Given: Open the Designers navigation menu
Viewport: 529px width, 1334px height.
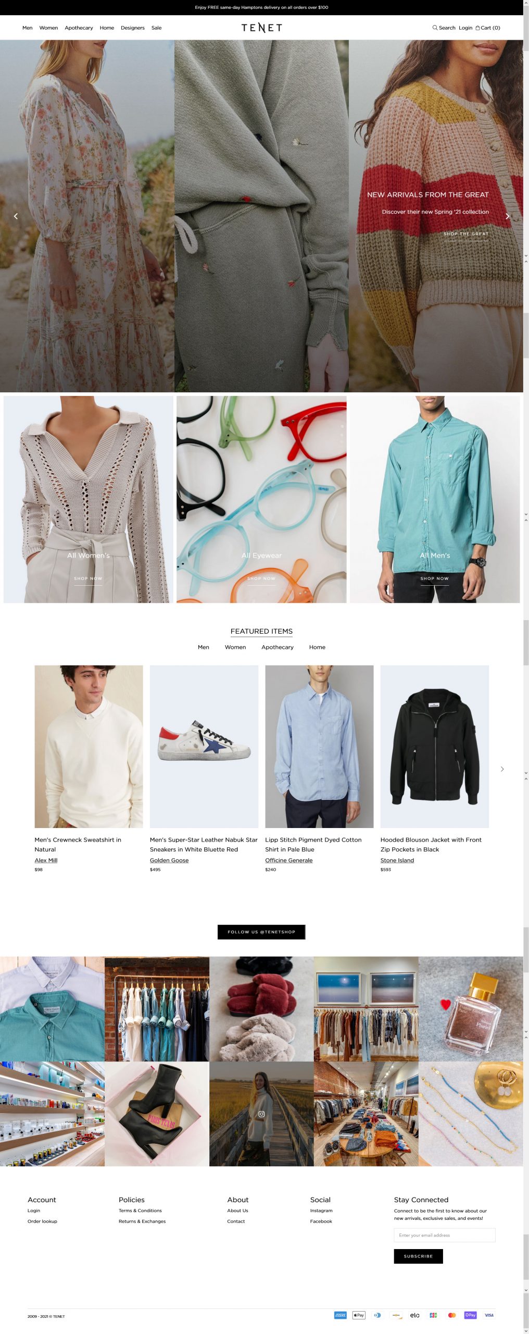Looking at the screenshot, I should tap(133, 28).
